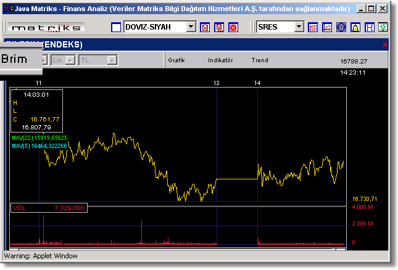Click the VOL 7.329.000 indicator label
The height and width of the screenshot is (270, 398).
tap(49, 208)
